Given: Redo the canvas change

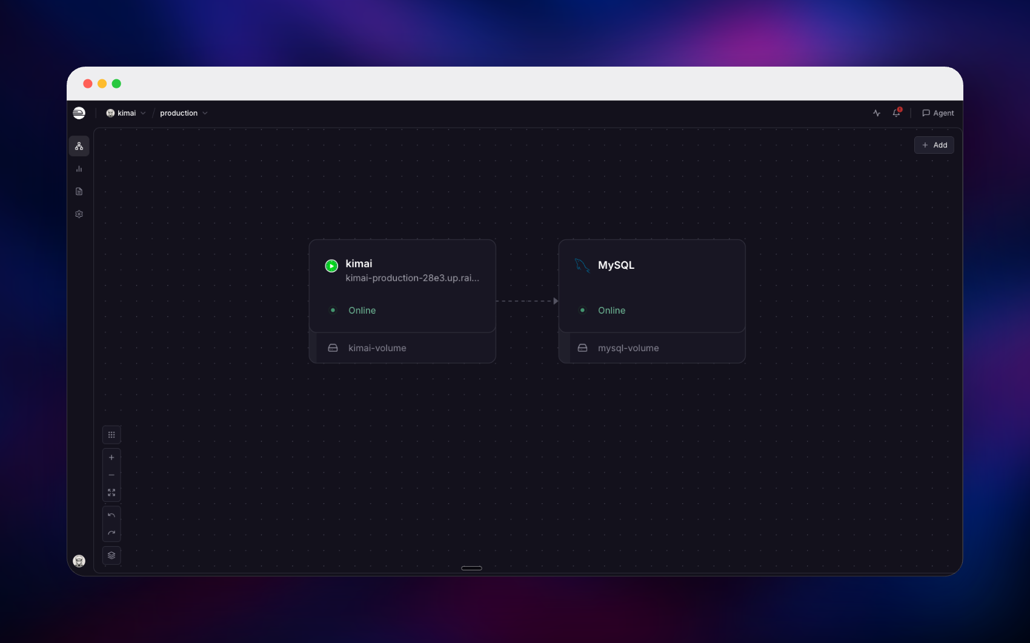Looking at the screenshot, I should click(111, 533).
